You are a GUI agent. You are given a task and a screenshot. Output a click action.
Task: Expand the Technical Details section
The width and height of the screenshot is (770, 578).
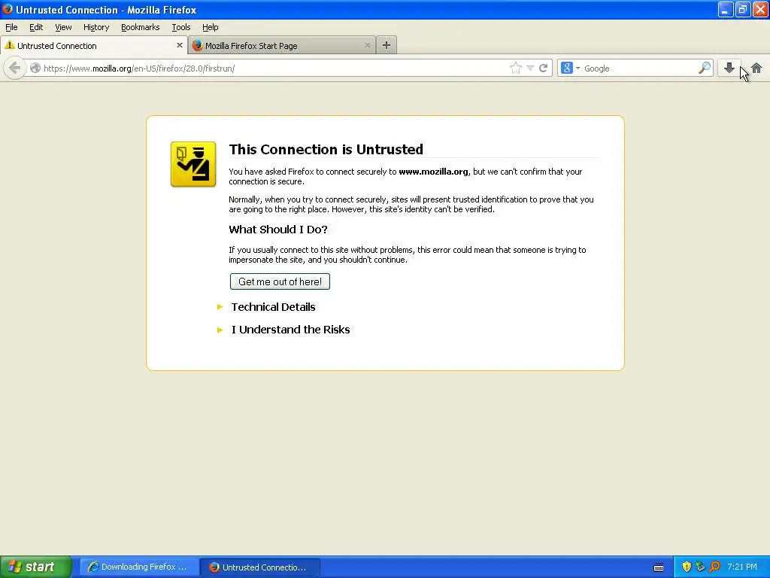[x=273, y=307]
